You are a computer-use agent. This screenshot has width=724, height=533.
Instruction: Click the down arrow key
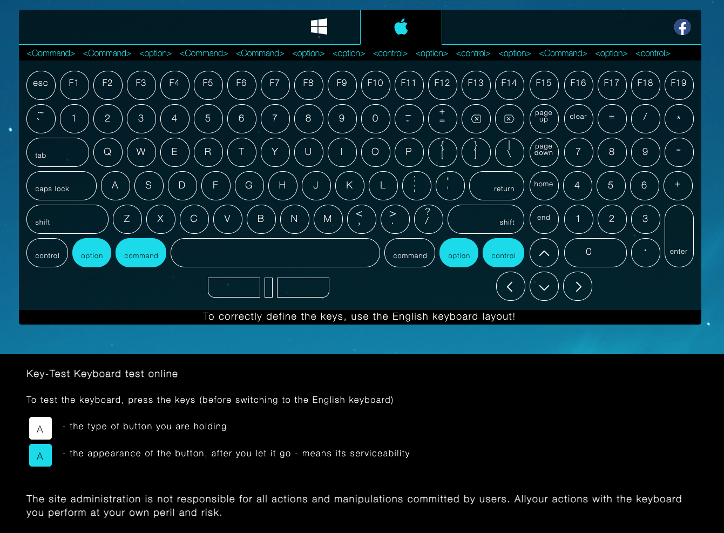coord(544,287)
